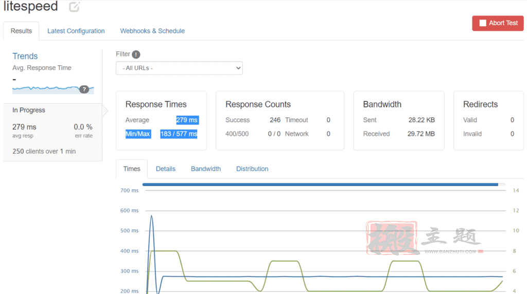Click the 250 clients over 1 min text
Image resolution: width=527 pixels, height=294 pixels.
click(x=44, y=151)
